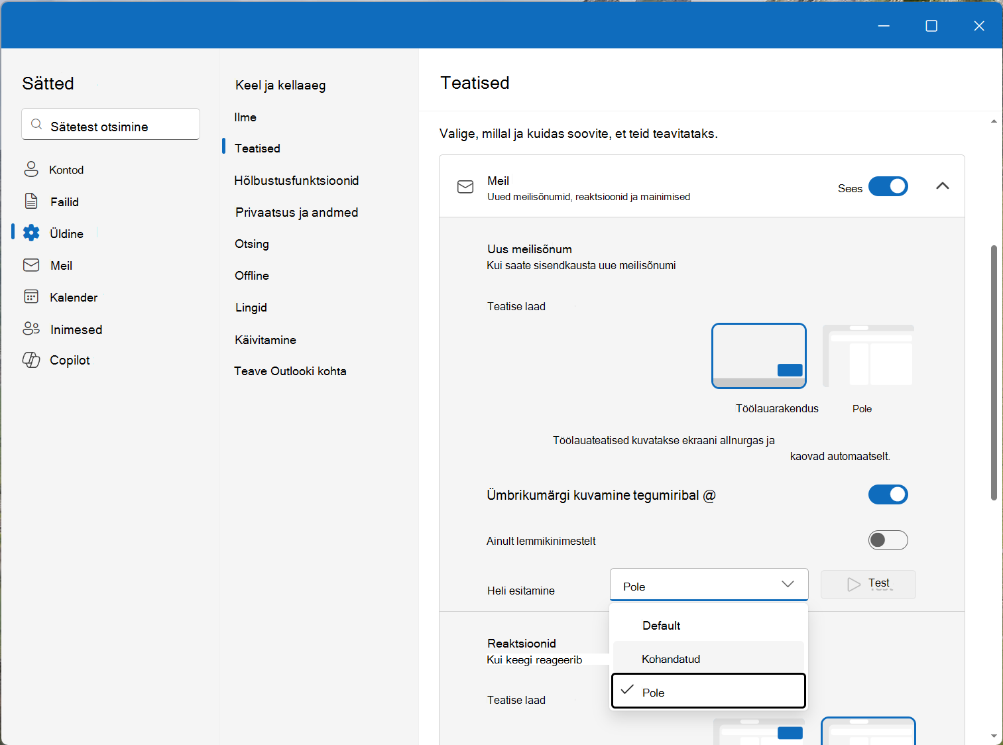Click the Üldine gear icon
This screenshot has width=1003, height=745.
coord(31,233)
